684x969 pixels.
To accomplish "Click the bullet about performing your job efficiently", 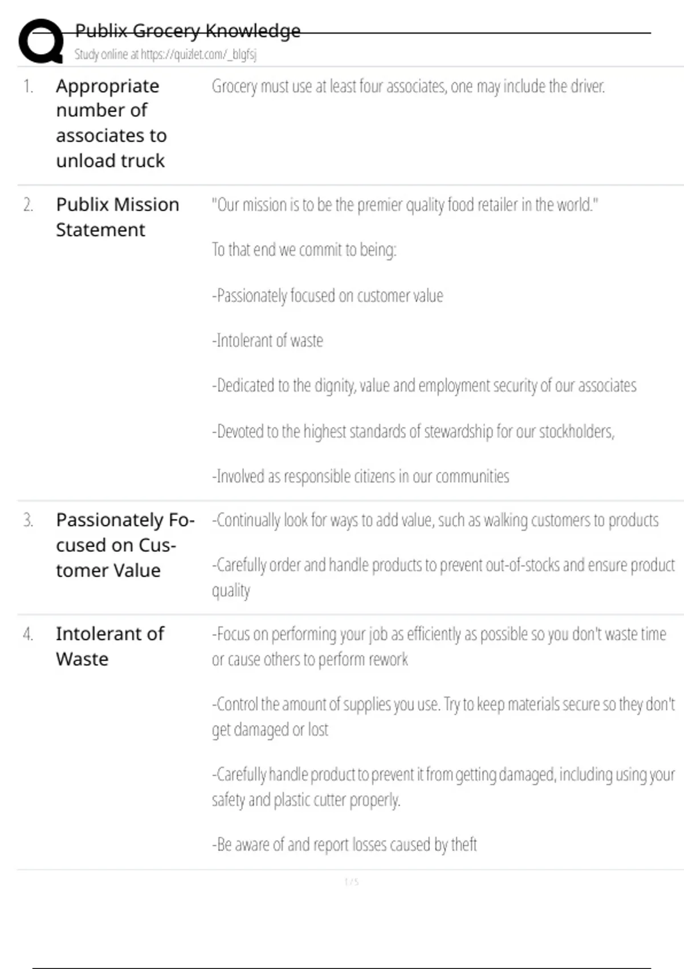I will pyautogui.click(x=439, y=646).
